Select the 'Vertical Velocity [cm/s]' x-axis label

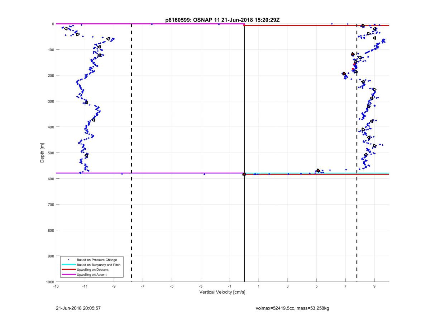222,292
